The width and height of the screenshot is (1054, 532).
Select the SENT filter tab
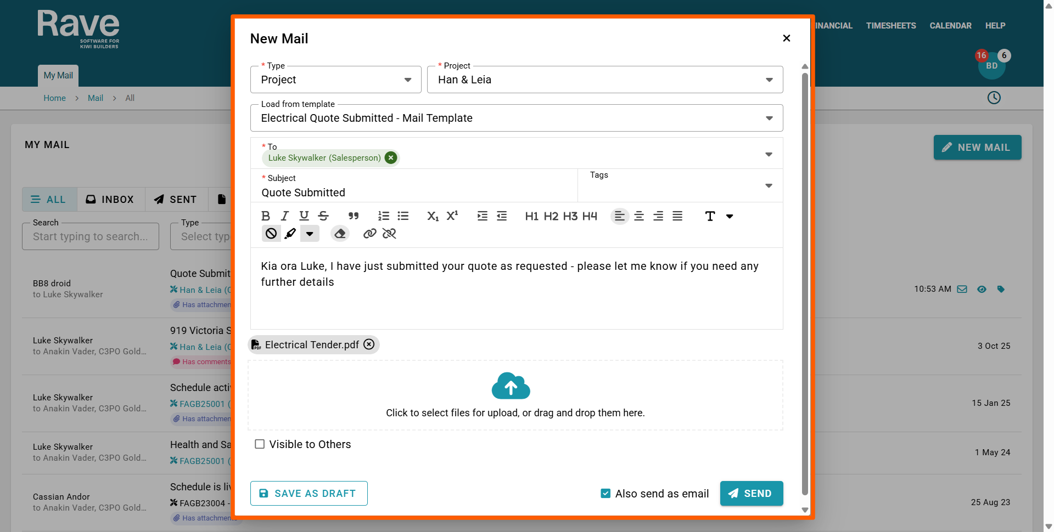click(176, 200)
